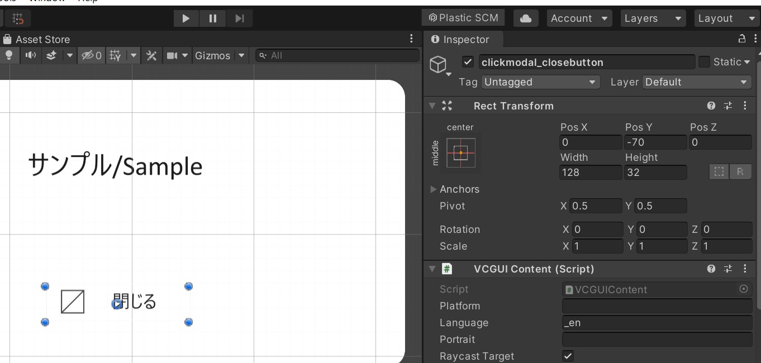Expand the Anchors section
Image resolution: width=761 pixels, height=363 pixels.
click(x=434, y=189)
